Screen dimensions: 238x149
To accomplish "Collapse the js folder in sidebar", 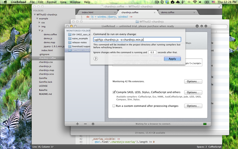I will click(x=40, y=30).
